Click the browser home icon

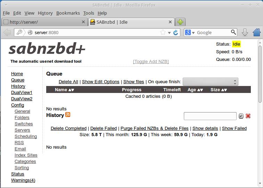click(x=257, y=32)
